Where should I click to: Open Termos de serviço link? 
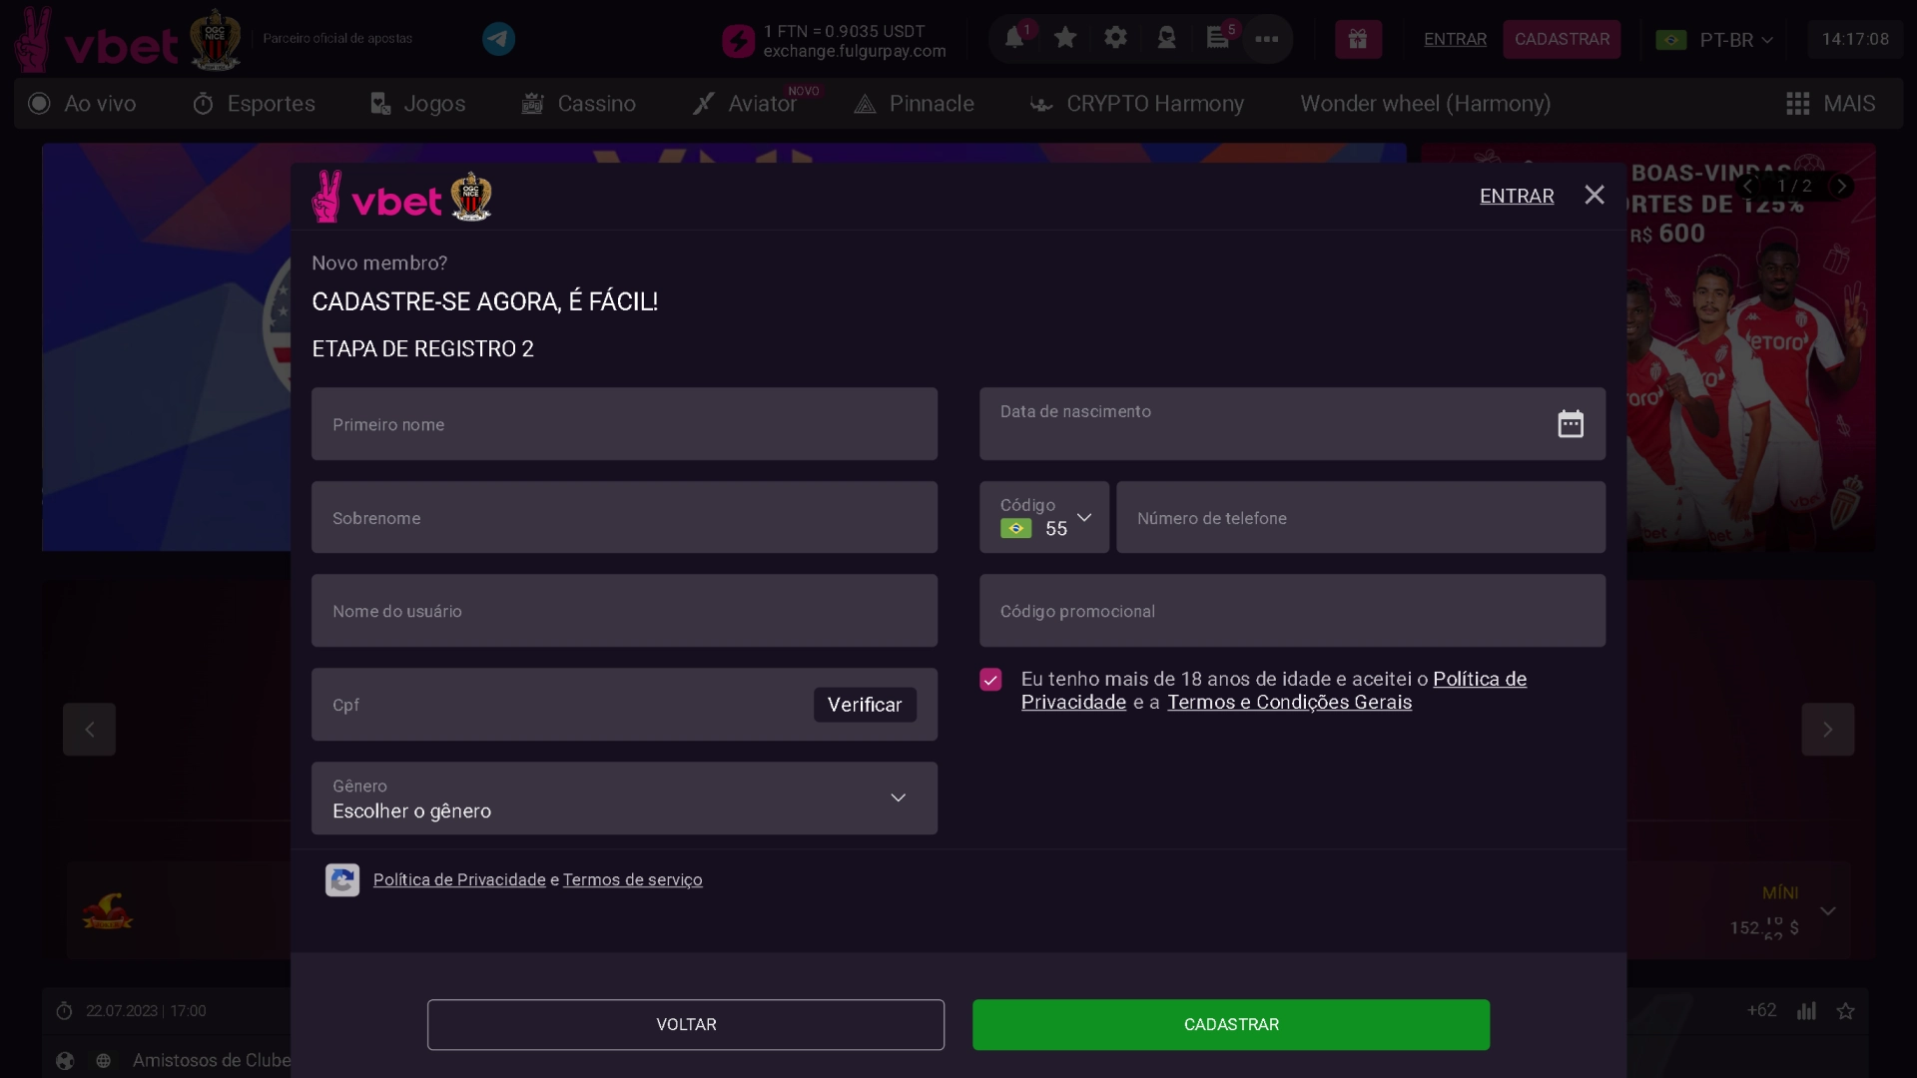click(x=633, y=880)
